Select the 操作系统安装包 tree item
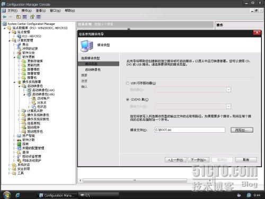 point(38,119)
